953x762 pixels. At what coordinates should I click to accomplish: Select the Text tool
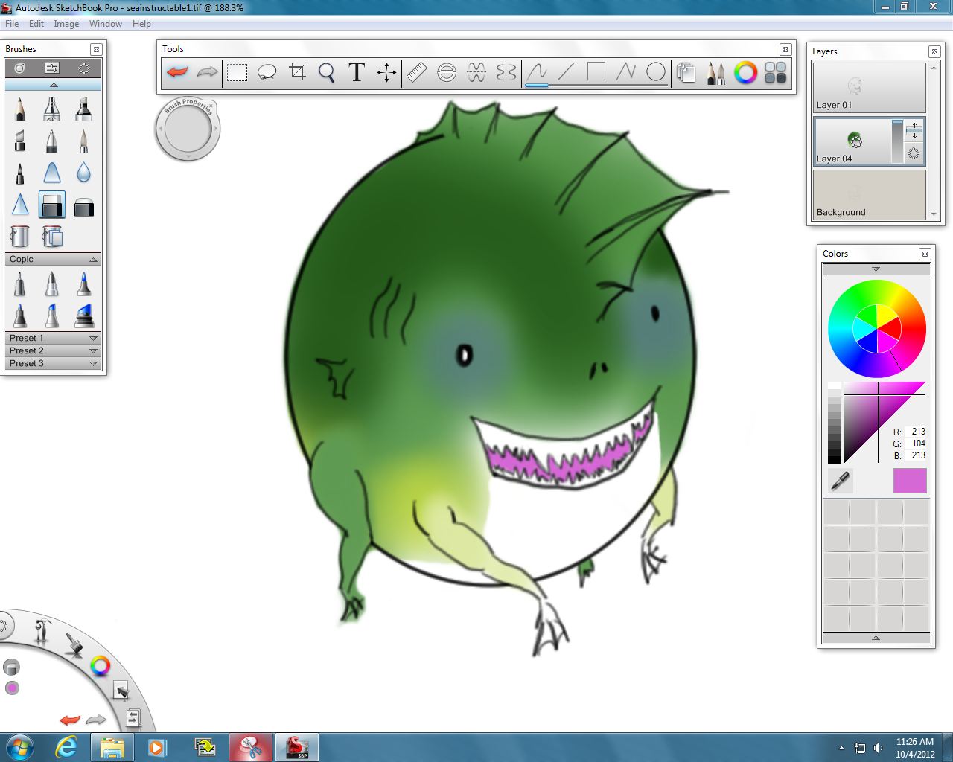357,72
